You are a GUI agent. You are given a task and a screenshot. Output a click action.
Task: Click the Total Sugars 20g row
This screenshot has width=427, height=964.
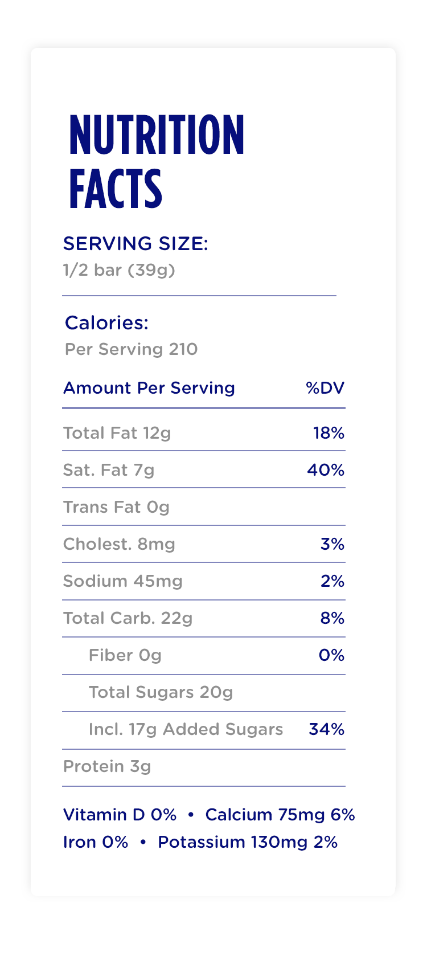click(161, 692)
